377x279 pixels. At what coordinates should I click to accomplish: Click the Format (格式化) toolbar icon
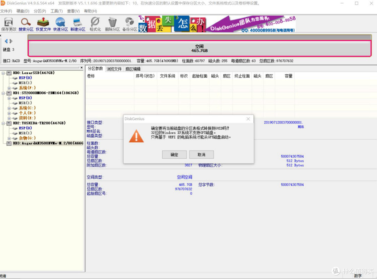95,24
